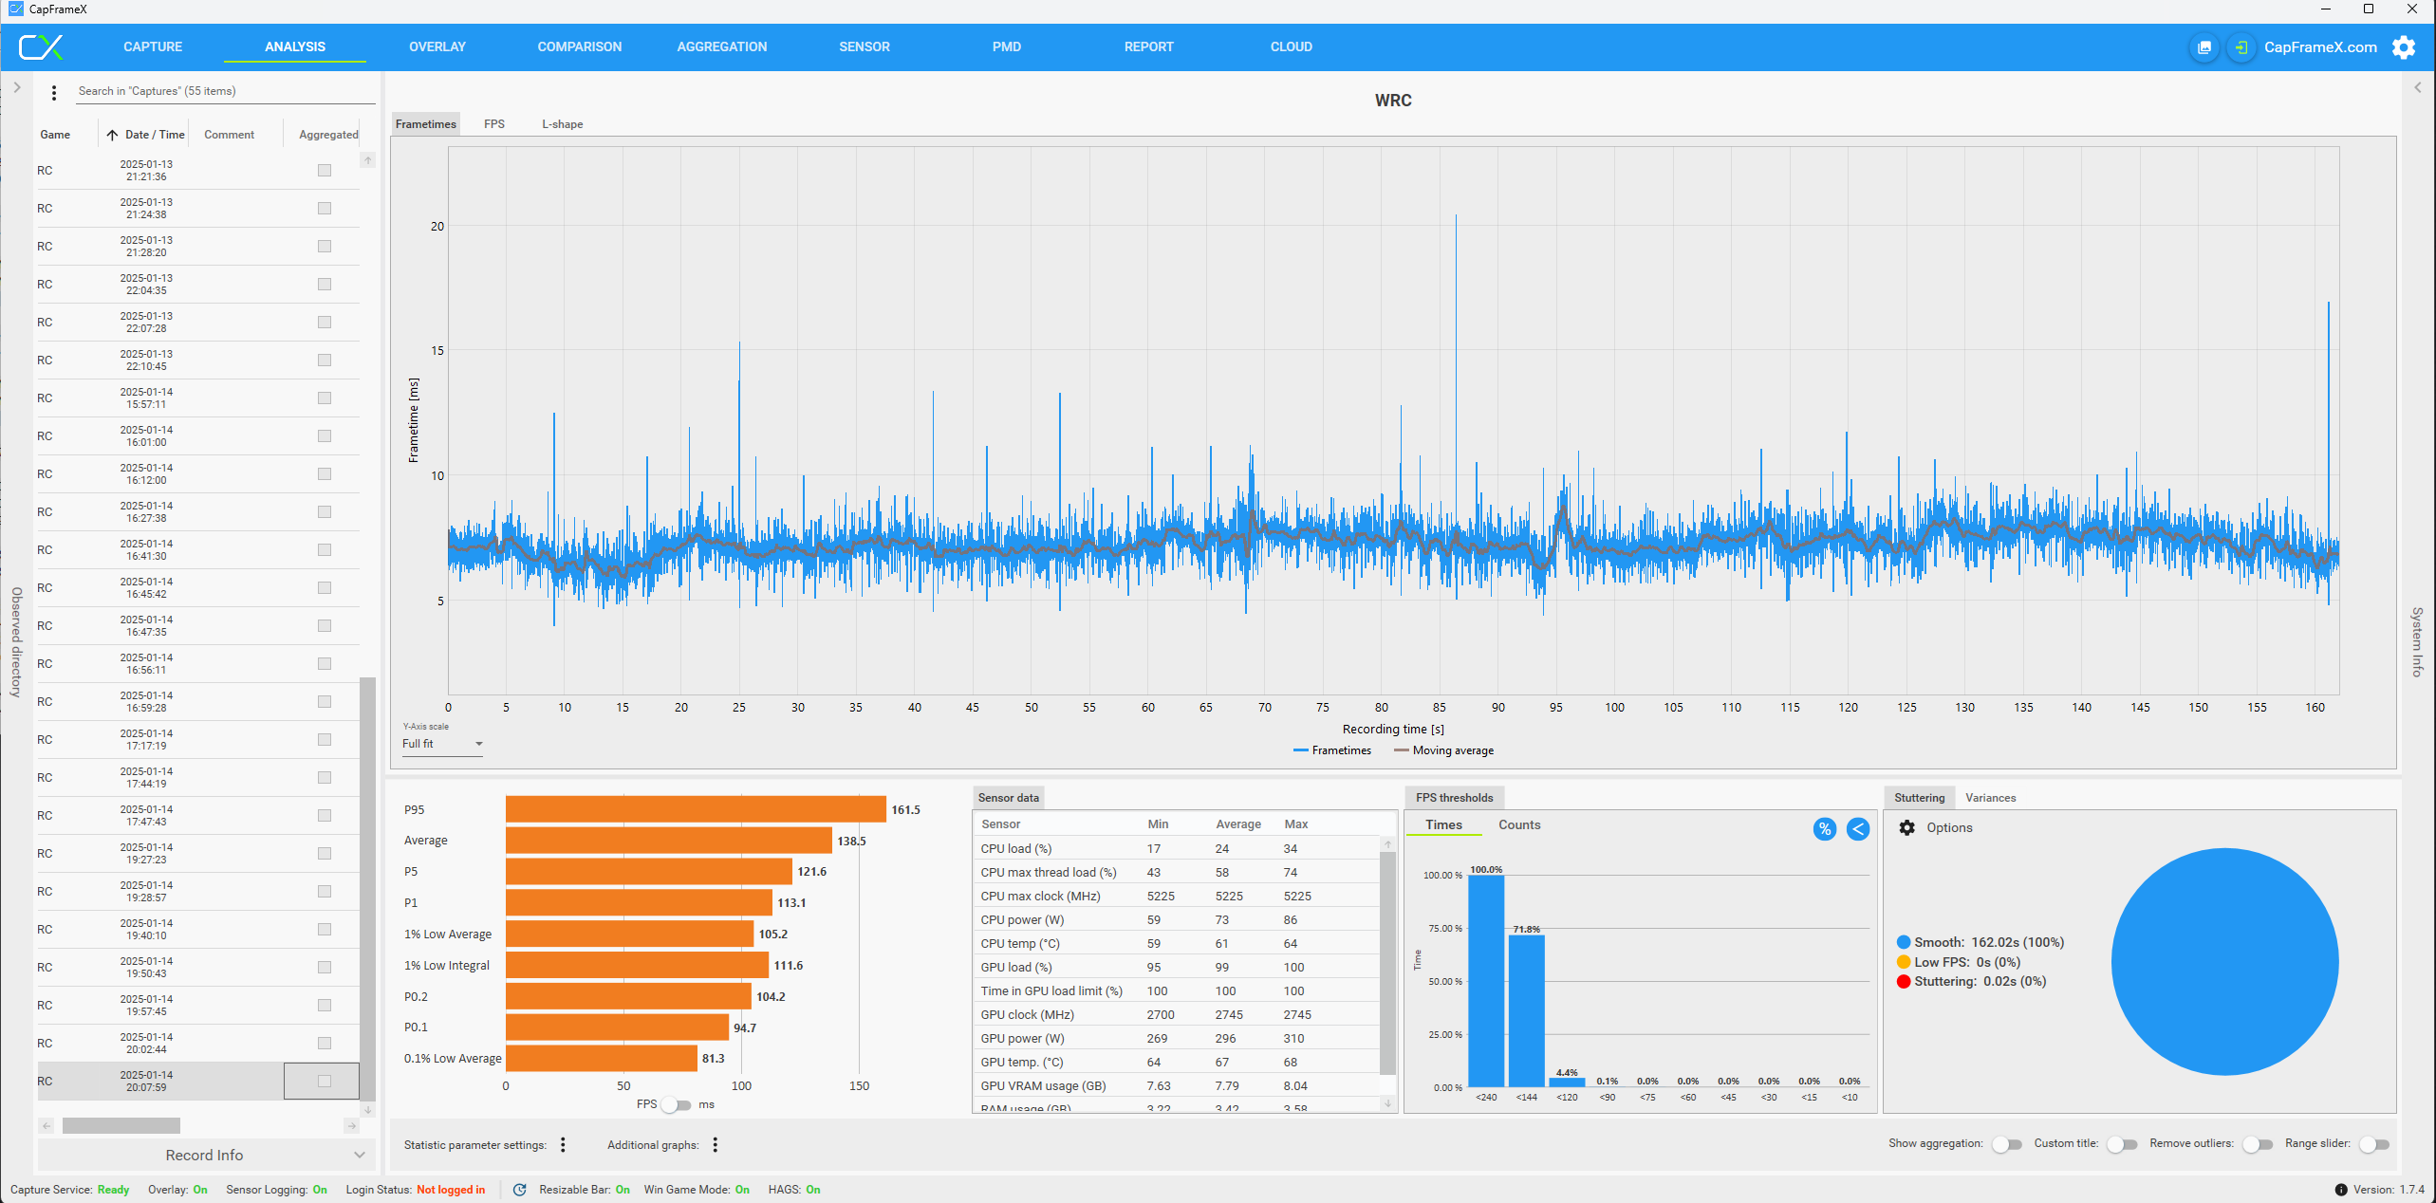Viewport: 2436px width, 1203px height.
Task: Open the captures list three-dot menu
Action: click(54, 92)
